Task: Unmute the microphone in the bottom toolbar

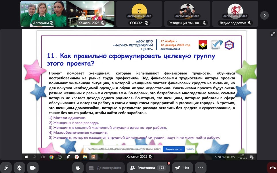Action: 19,168
